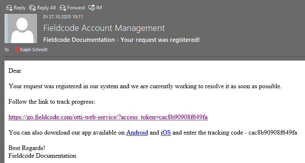305x163 pixels.
Task: Follow the Android app link
Action: tap(137, 133)
